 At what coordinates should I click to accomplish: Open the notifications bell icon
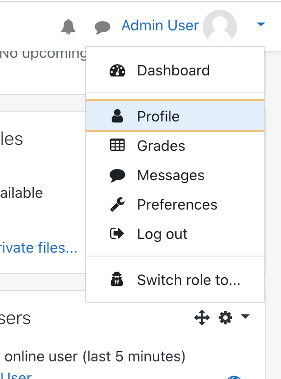pos(68,26)
